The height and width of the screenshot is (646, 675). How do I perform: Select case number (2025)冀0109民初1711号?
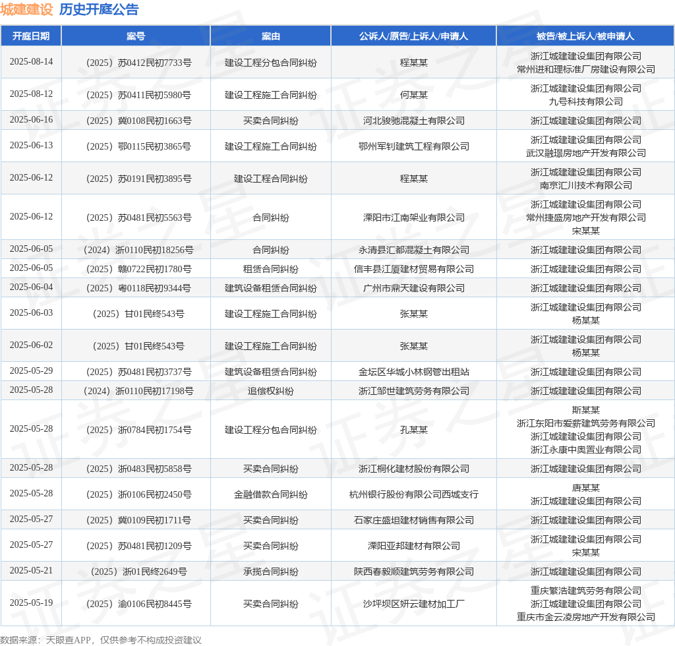tap(138, 521)
